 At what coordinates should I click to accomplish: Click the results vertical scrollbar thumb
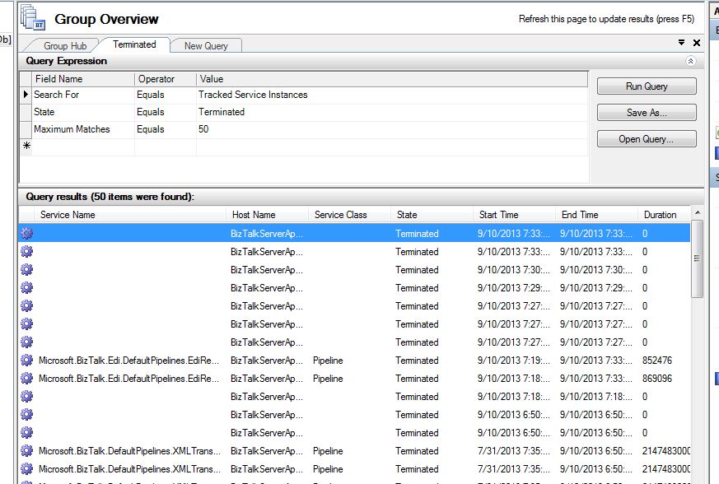click(x=697, y=258)
